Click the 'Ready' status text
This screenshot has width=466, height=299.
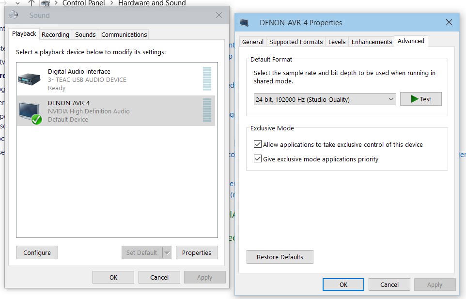click(x=57, y=88)
